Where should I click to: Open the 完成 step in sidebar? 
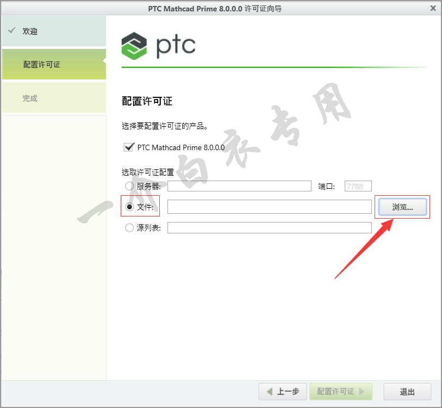click(x=54, y=98)
